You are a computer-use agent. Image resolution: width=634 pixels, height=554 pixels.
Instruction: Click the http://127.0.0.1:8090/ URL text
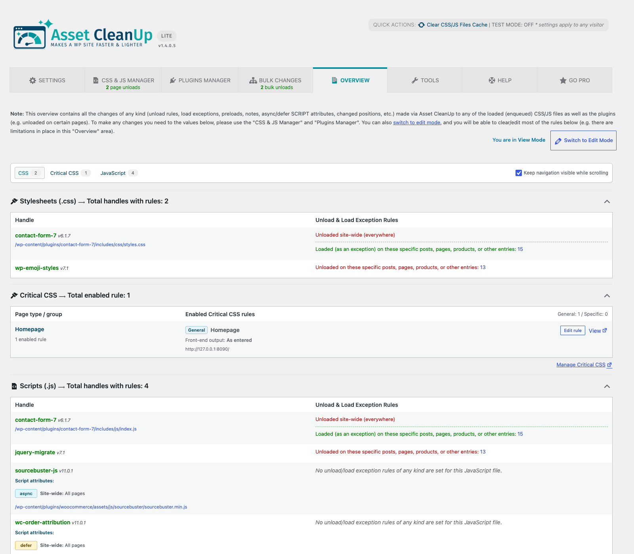pos(207,349)
